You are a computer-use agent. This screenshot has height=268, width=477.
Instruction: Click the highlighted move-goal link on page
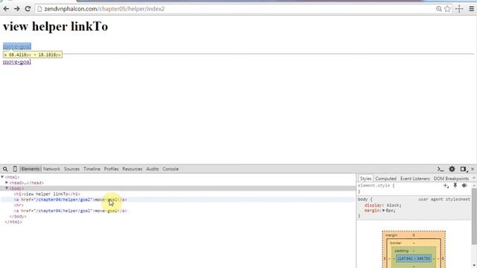click(17, 46)
